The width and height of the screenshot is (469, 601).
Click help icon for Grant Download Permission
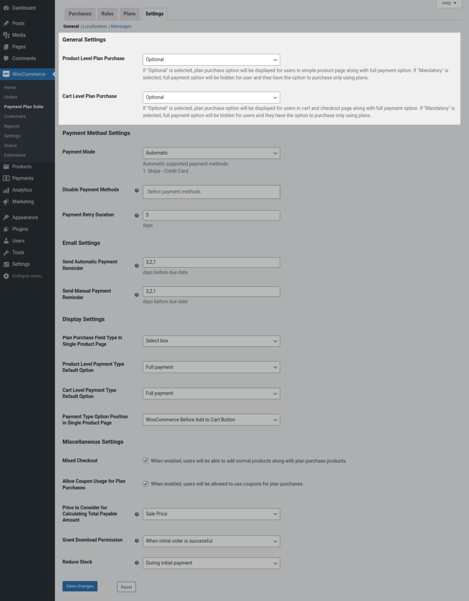point(137,541)
